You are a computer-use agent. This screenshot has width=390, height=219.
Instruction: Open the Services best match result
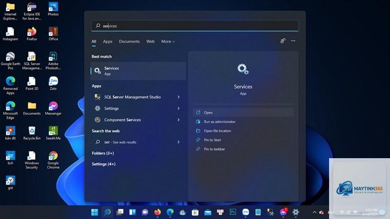click(138, 71)
